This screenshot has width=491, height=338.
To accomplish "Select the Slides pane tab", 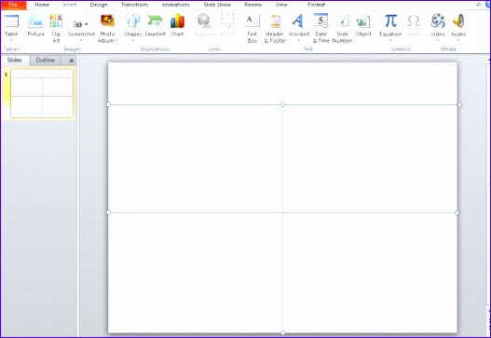I will click(15, 61).
